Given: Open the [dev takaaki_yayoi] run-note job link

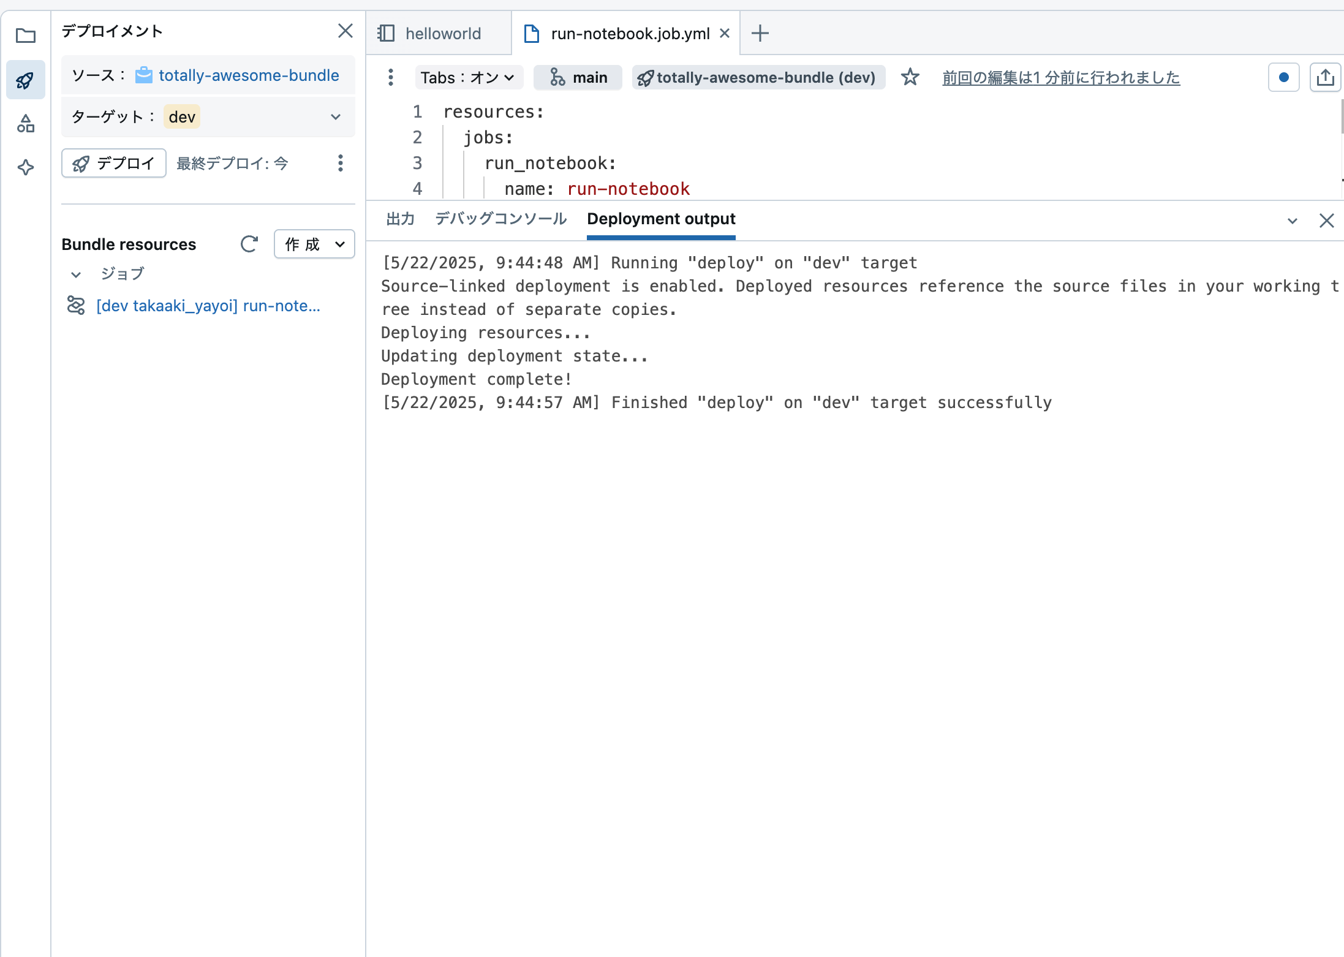Looking at the screenshot, I should click(208, 305).
